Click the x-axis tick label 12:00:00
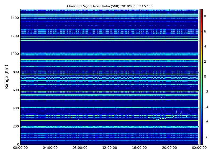Screen dimensions: 213x160 (x=110, y=148)
